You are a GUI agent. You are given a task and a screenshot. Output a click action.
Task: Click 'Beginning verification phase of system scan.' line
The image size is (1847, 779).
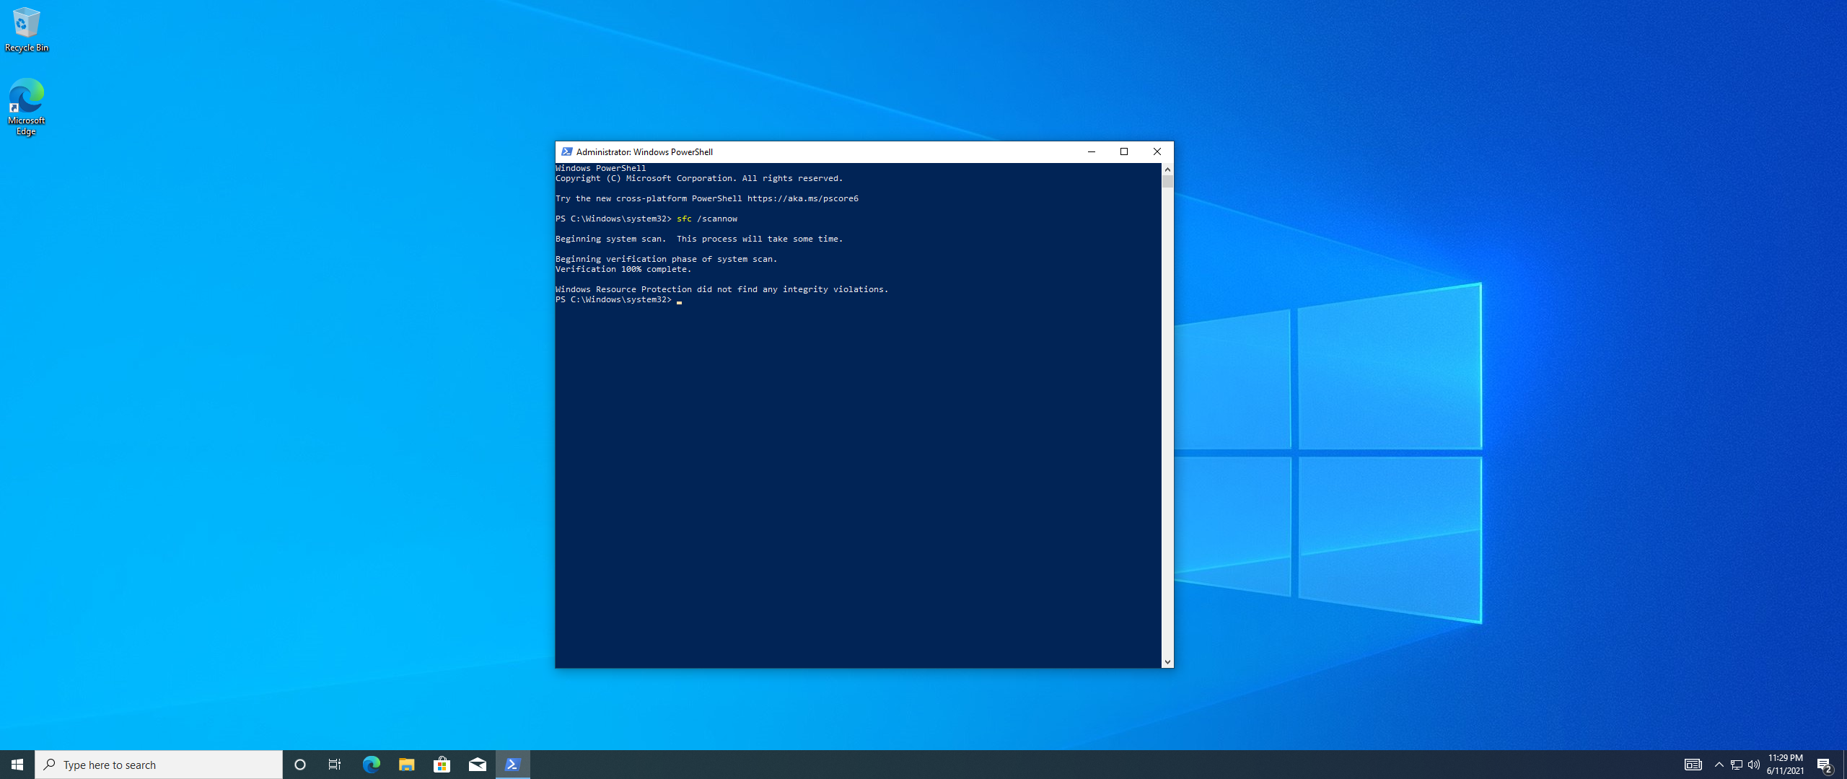tap(666, 259)
